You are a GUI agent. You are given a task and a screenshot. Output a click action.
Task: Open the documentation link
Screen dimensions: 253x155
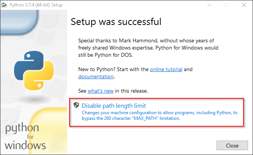tap(96, 76)
